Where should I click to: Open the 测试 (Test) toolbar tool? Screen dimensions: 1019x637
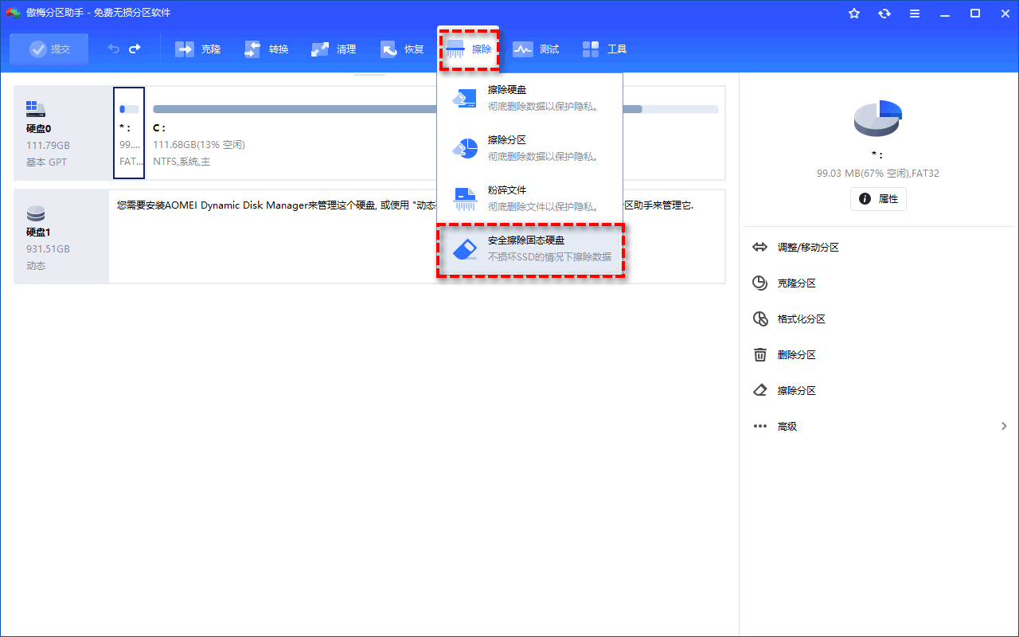pyautogui.click(x=536, y=49)
